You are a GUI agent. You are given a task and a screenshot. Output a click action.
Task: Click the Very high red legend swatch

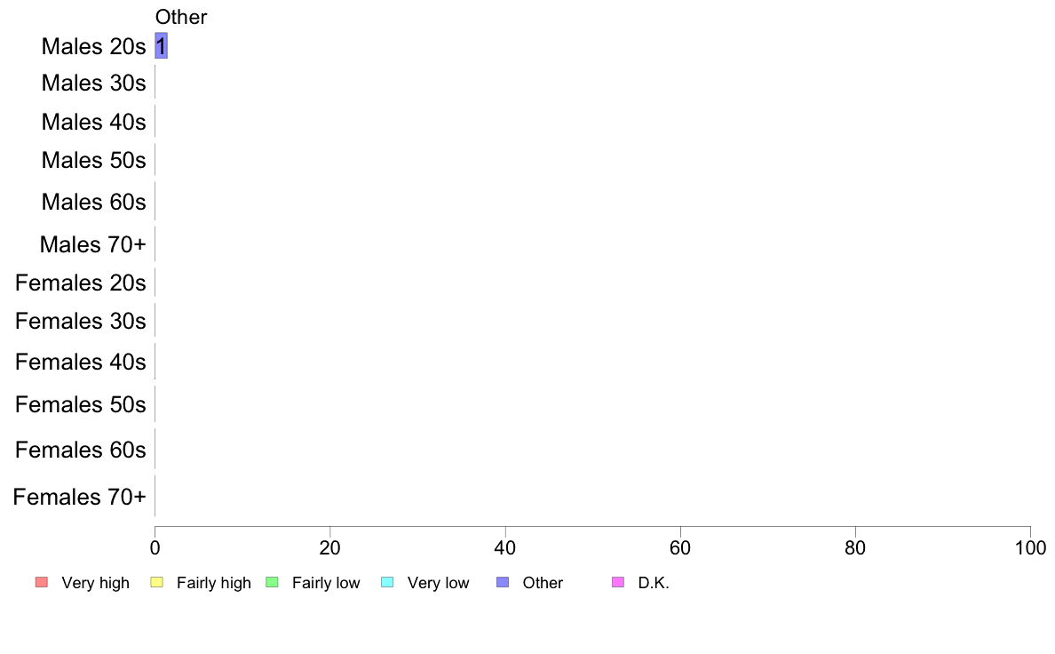point(42,582)
